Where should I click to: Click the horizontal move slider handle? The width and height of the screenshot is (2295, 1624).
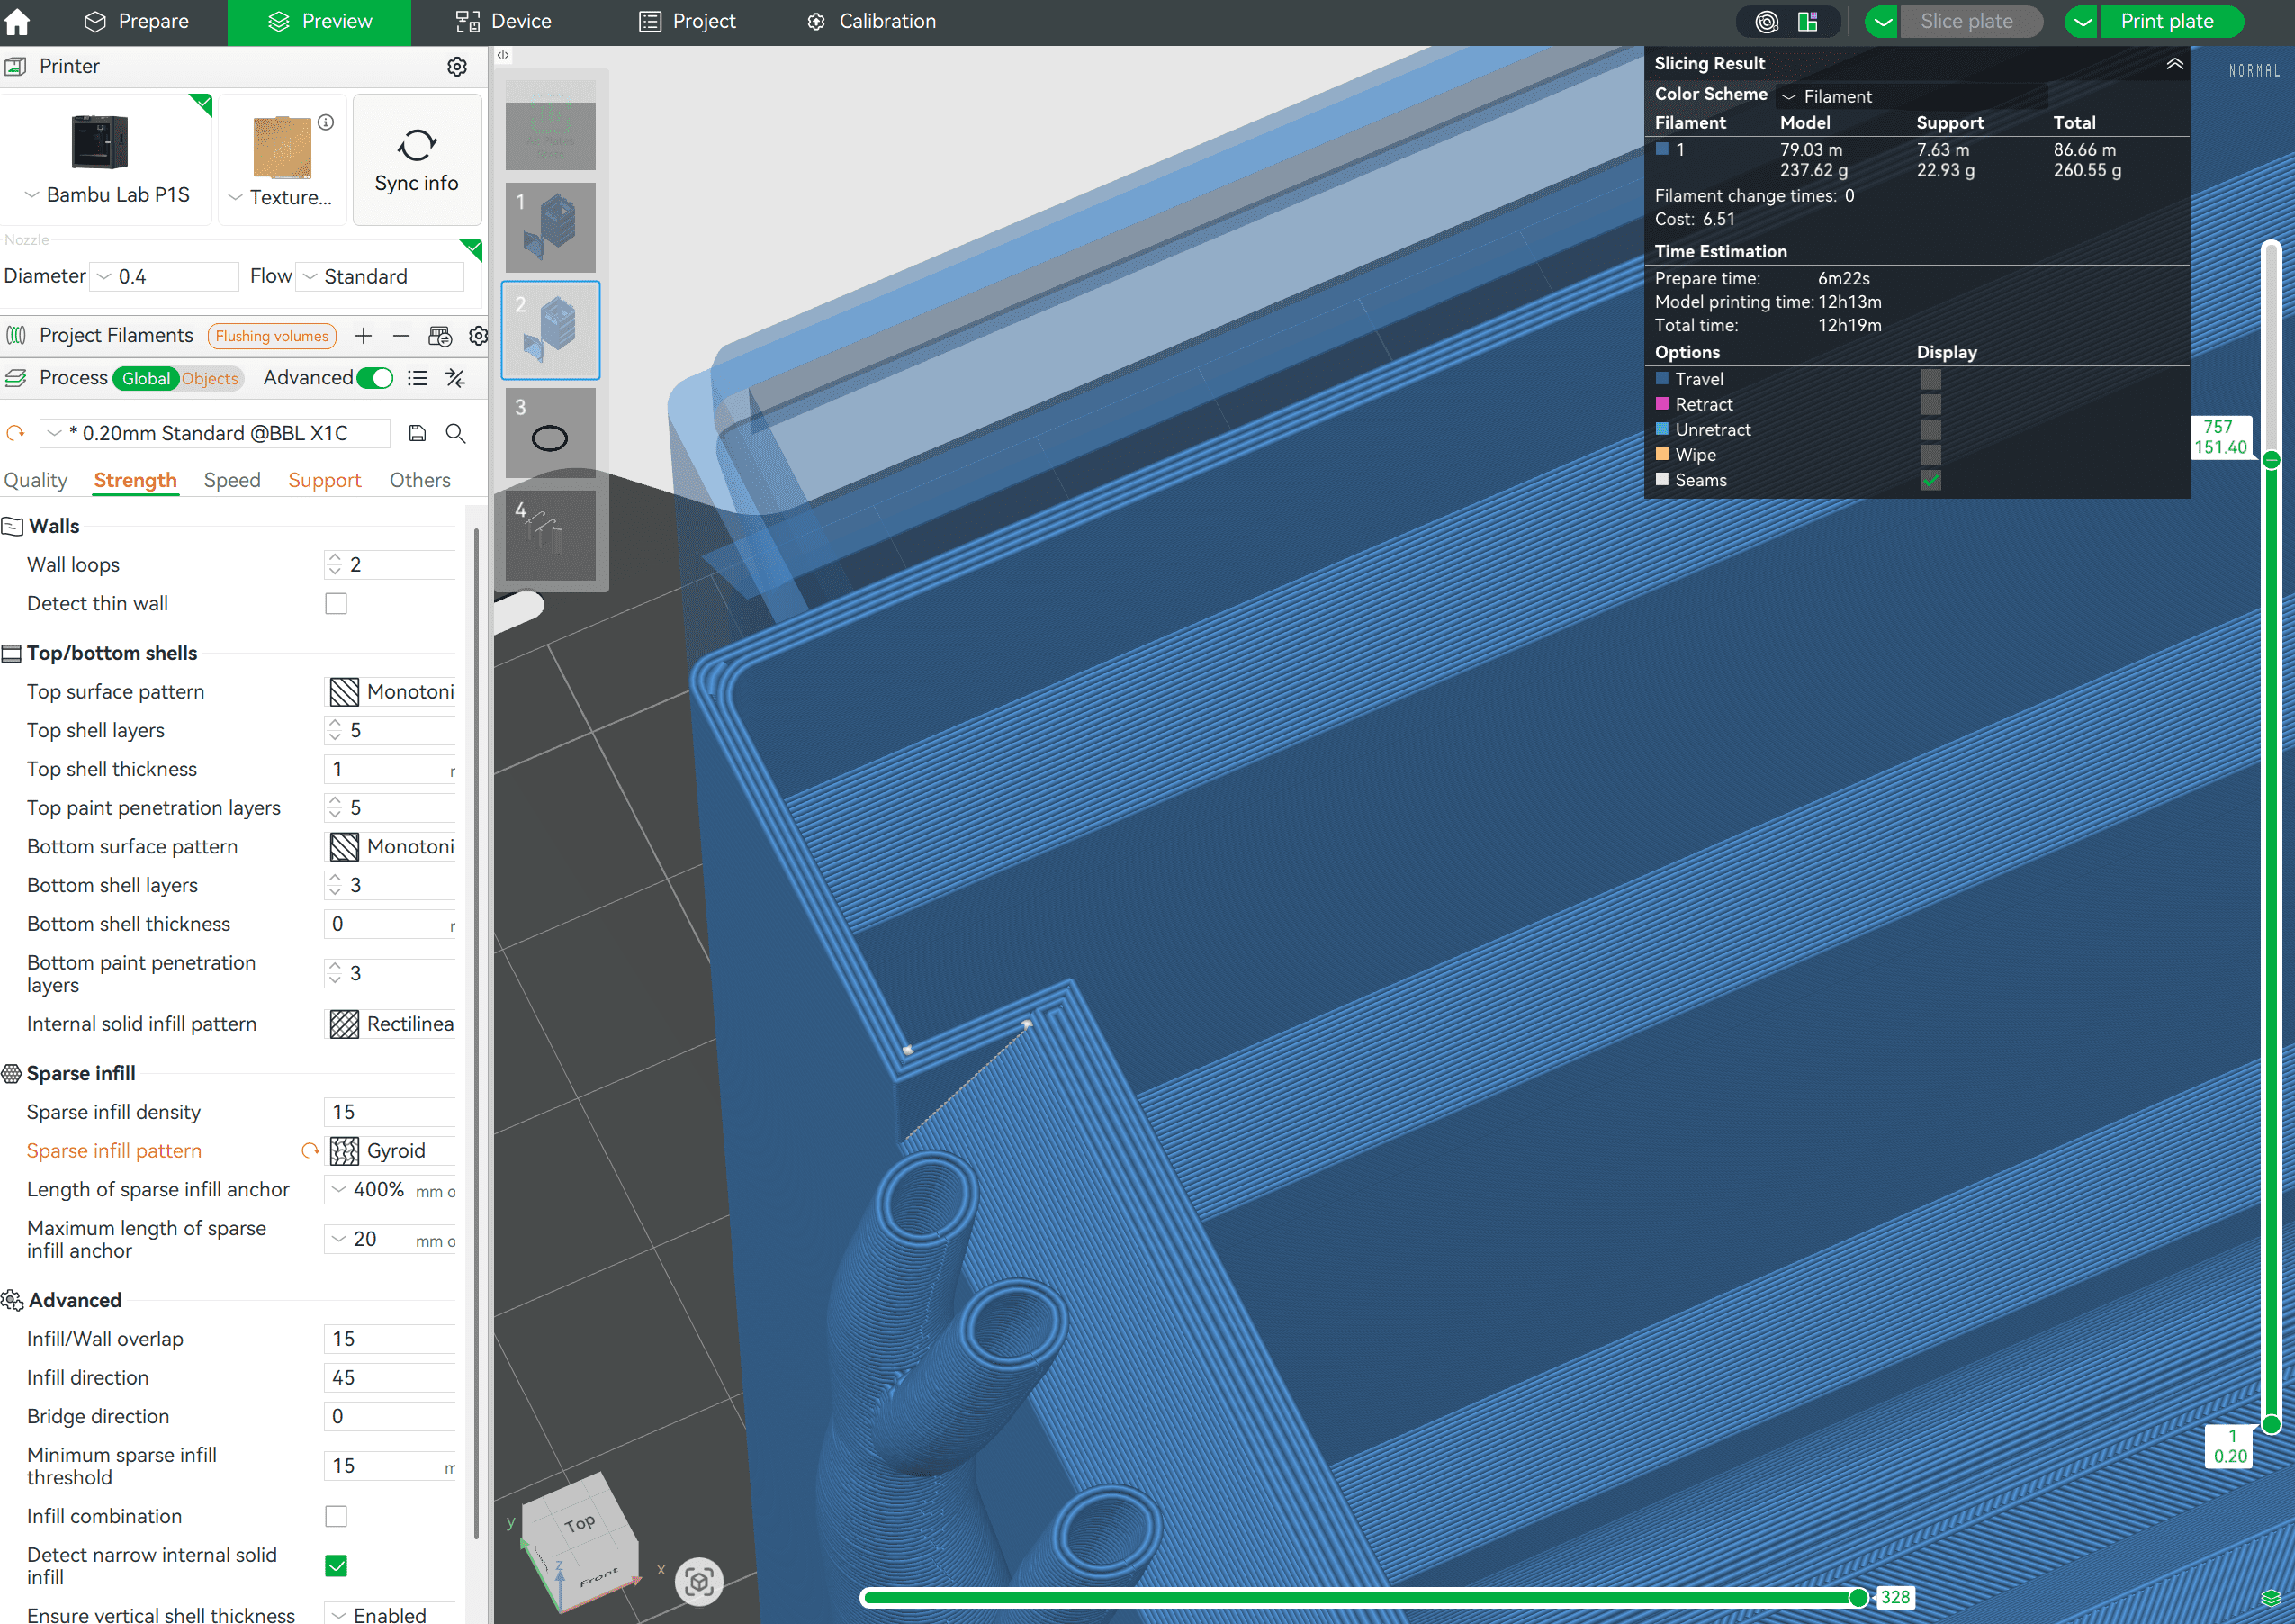pos(1858,1597)
